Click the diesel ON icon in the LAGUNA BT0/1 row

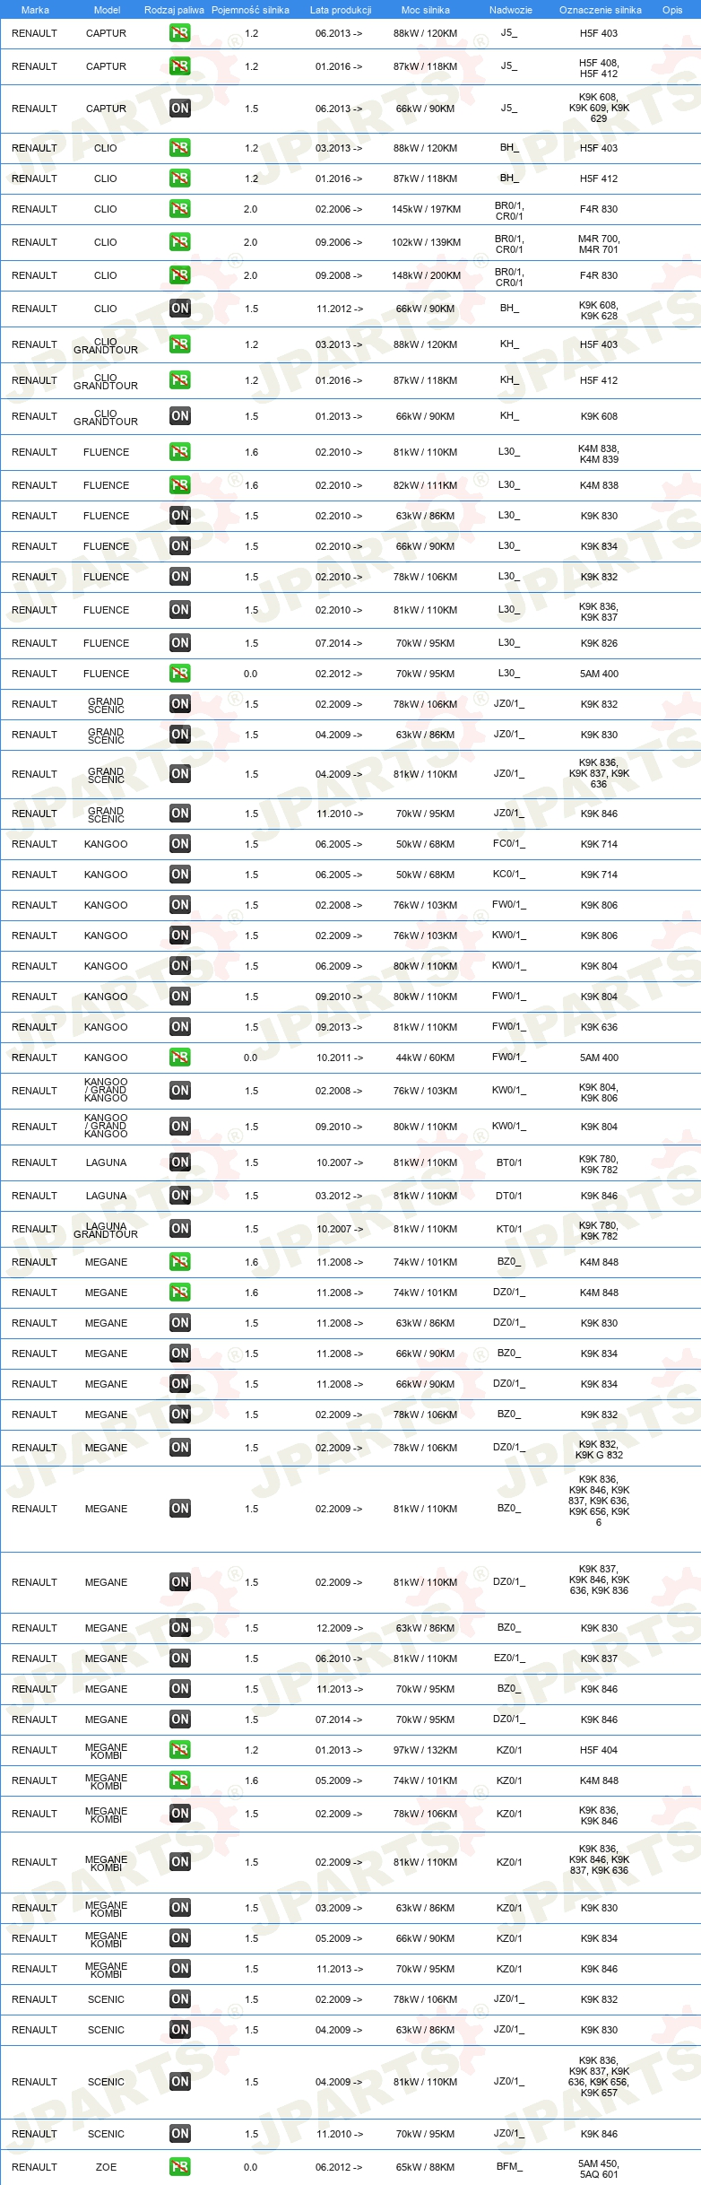tap(179, 1162)
